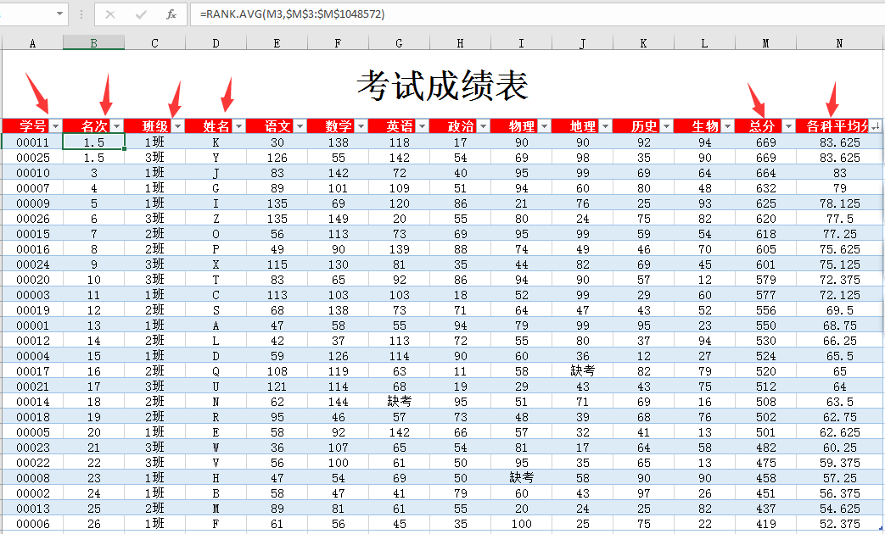
Task: Open the 学号 filter dropdown
Action: pos(55,125)
